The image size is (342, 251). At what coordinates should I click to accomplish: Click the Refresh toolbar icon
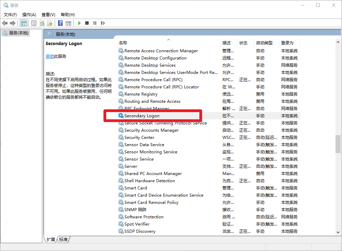click(x=42, y=23)
